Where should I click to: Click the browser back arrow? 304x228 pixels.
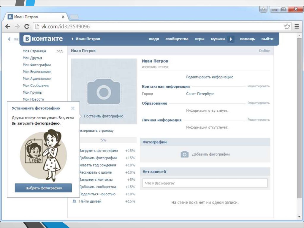coord(8,26)
